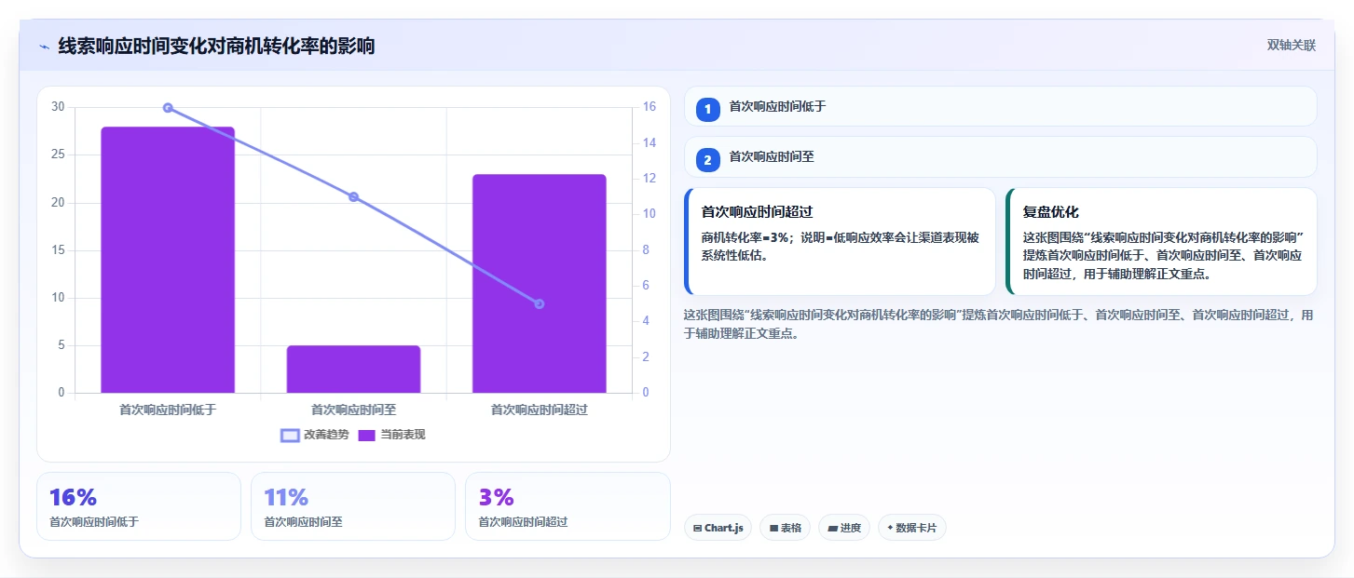Click the blue number 2 badge
The image size is (1354, 578).
707,160
